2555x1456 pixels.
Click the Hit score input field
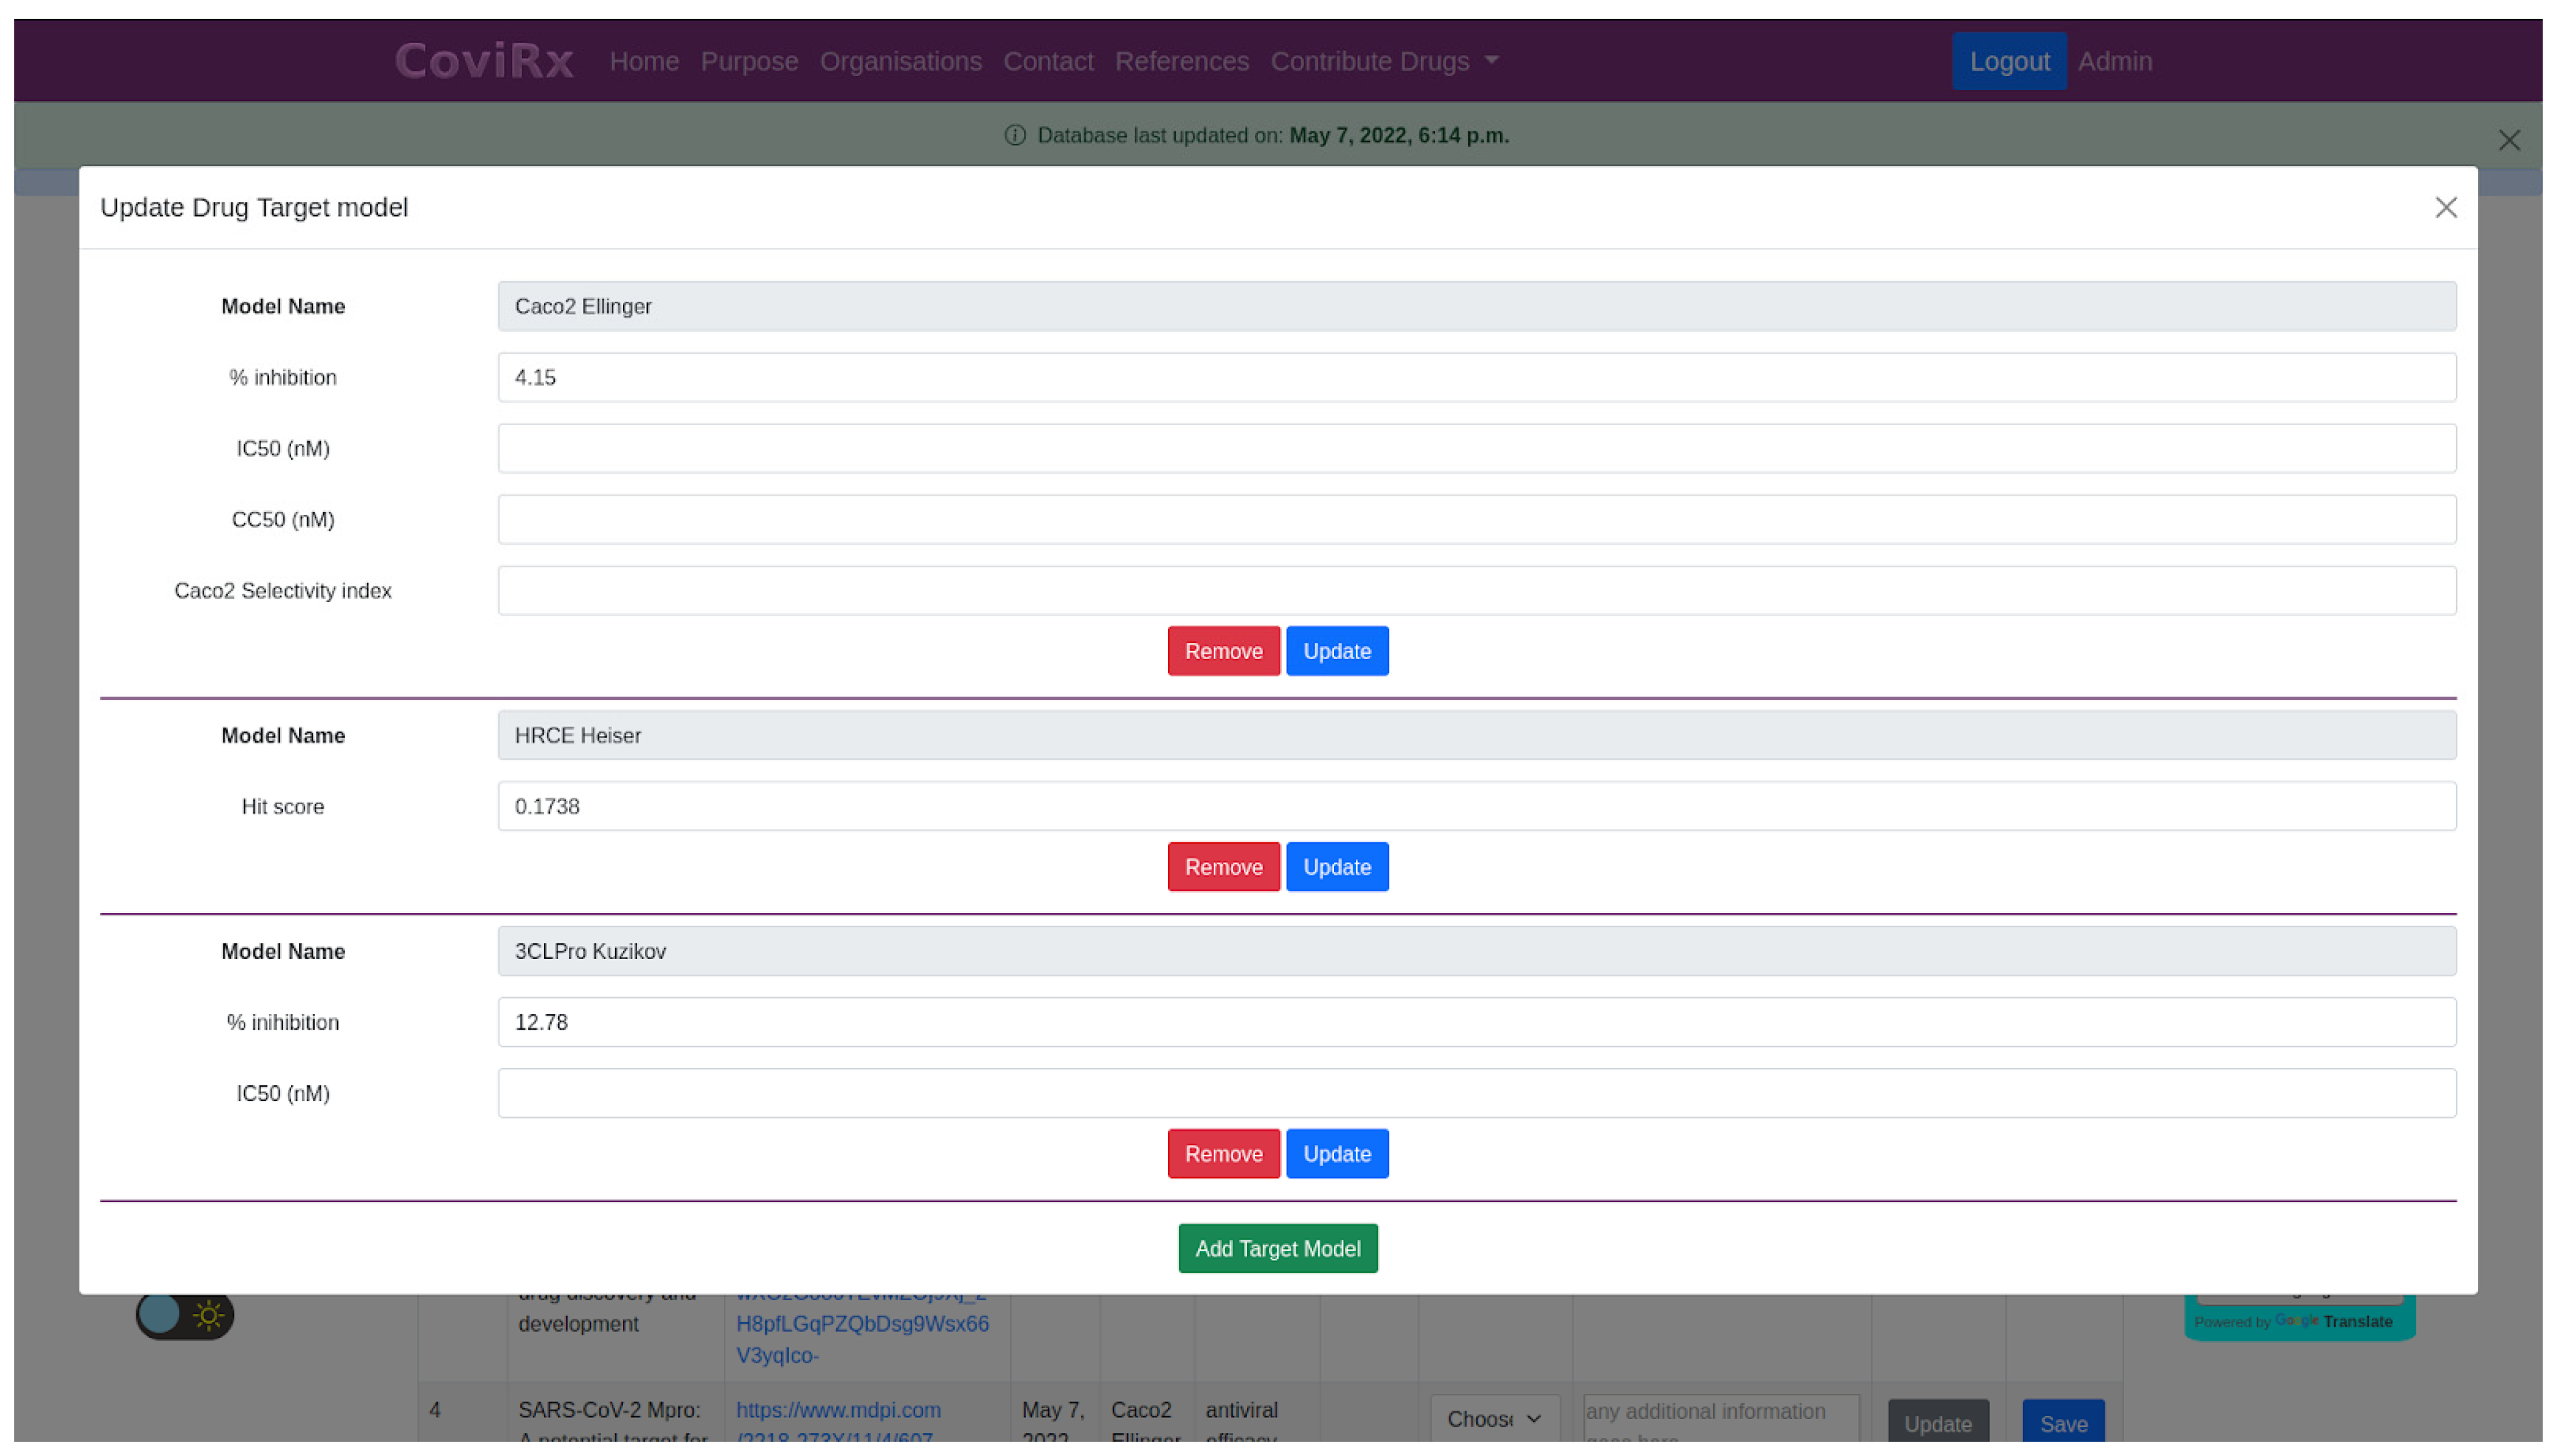click(x=1475, y=806)
